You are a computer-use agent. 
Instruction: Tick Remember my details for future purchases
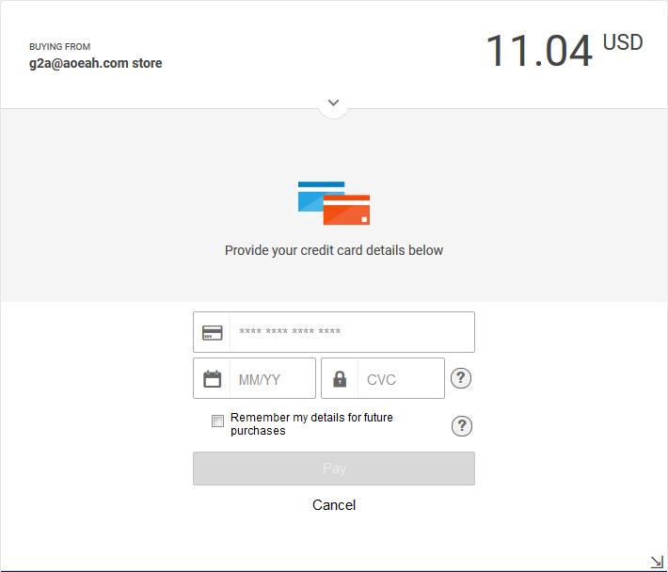pyautogui.click(x=217, y=421)
